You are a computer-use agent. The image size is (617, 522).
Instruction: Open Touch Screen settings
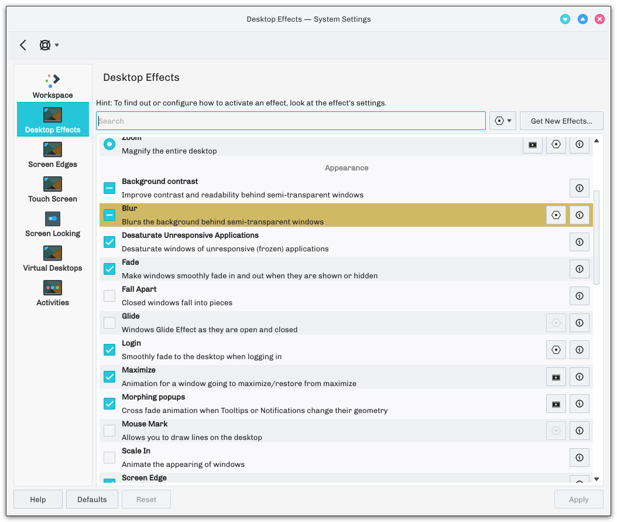tap(53, 189)
